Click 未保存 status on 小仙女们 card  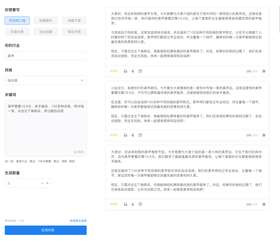114,135
